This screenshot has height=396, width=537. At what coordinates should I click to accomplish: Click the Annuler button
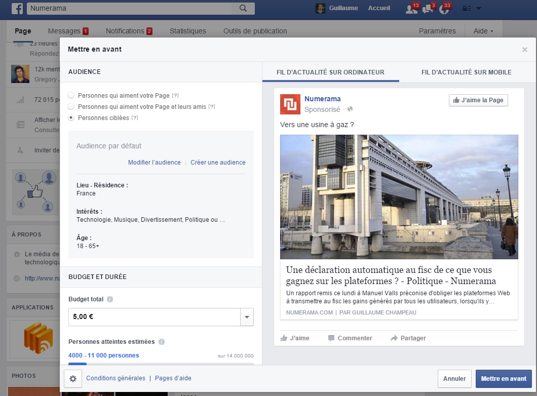[454, 379]
